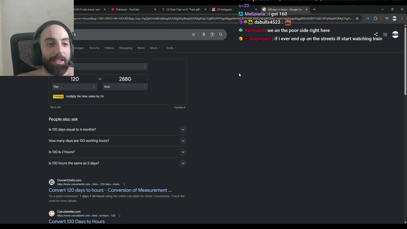Open 'Convert 120 days to hours - Conversion' result
Screen dimensions: 407x229
(x=110, y=190)
